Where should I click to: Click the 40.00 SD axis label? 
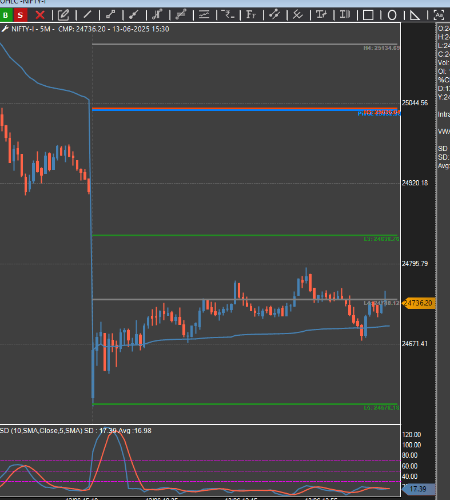[409, 477]
